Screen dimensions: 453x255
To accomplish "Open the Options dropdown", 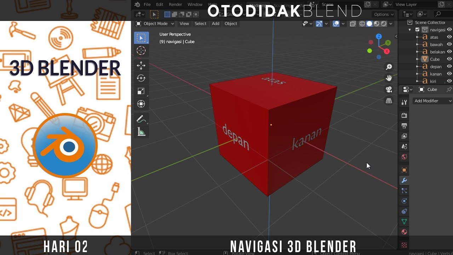I will (x=384, y=15).
